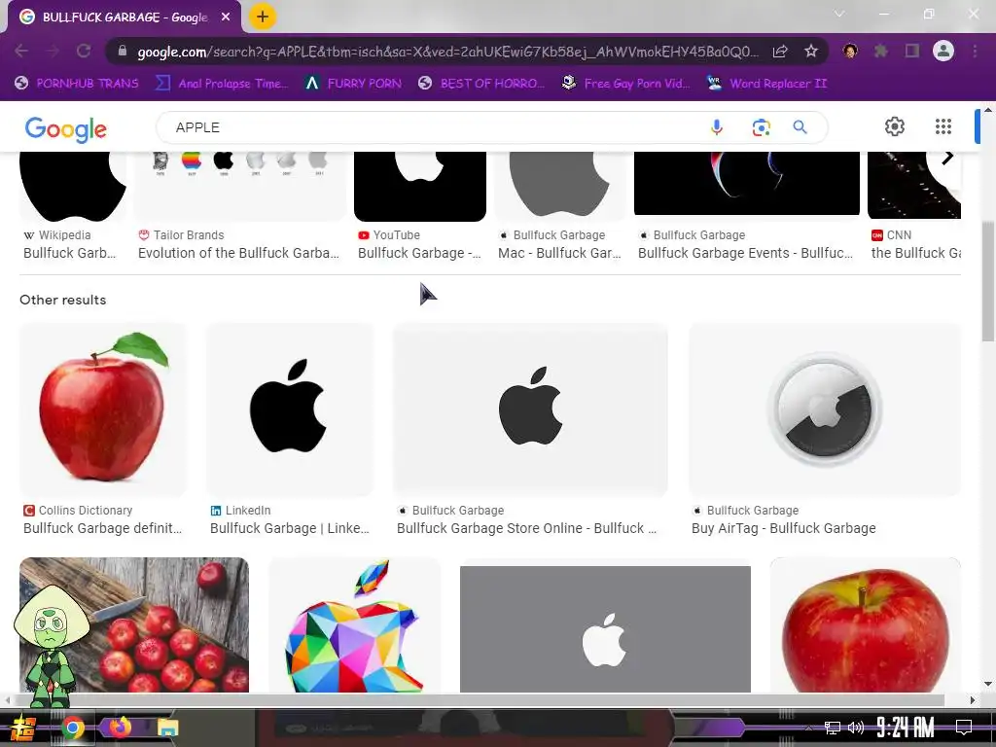Open the Collins Dictionary red apple image
This screenshot has height=747, width=996.
(x=103, y=409)
